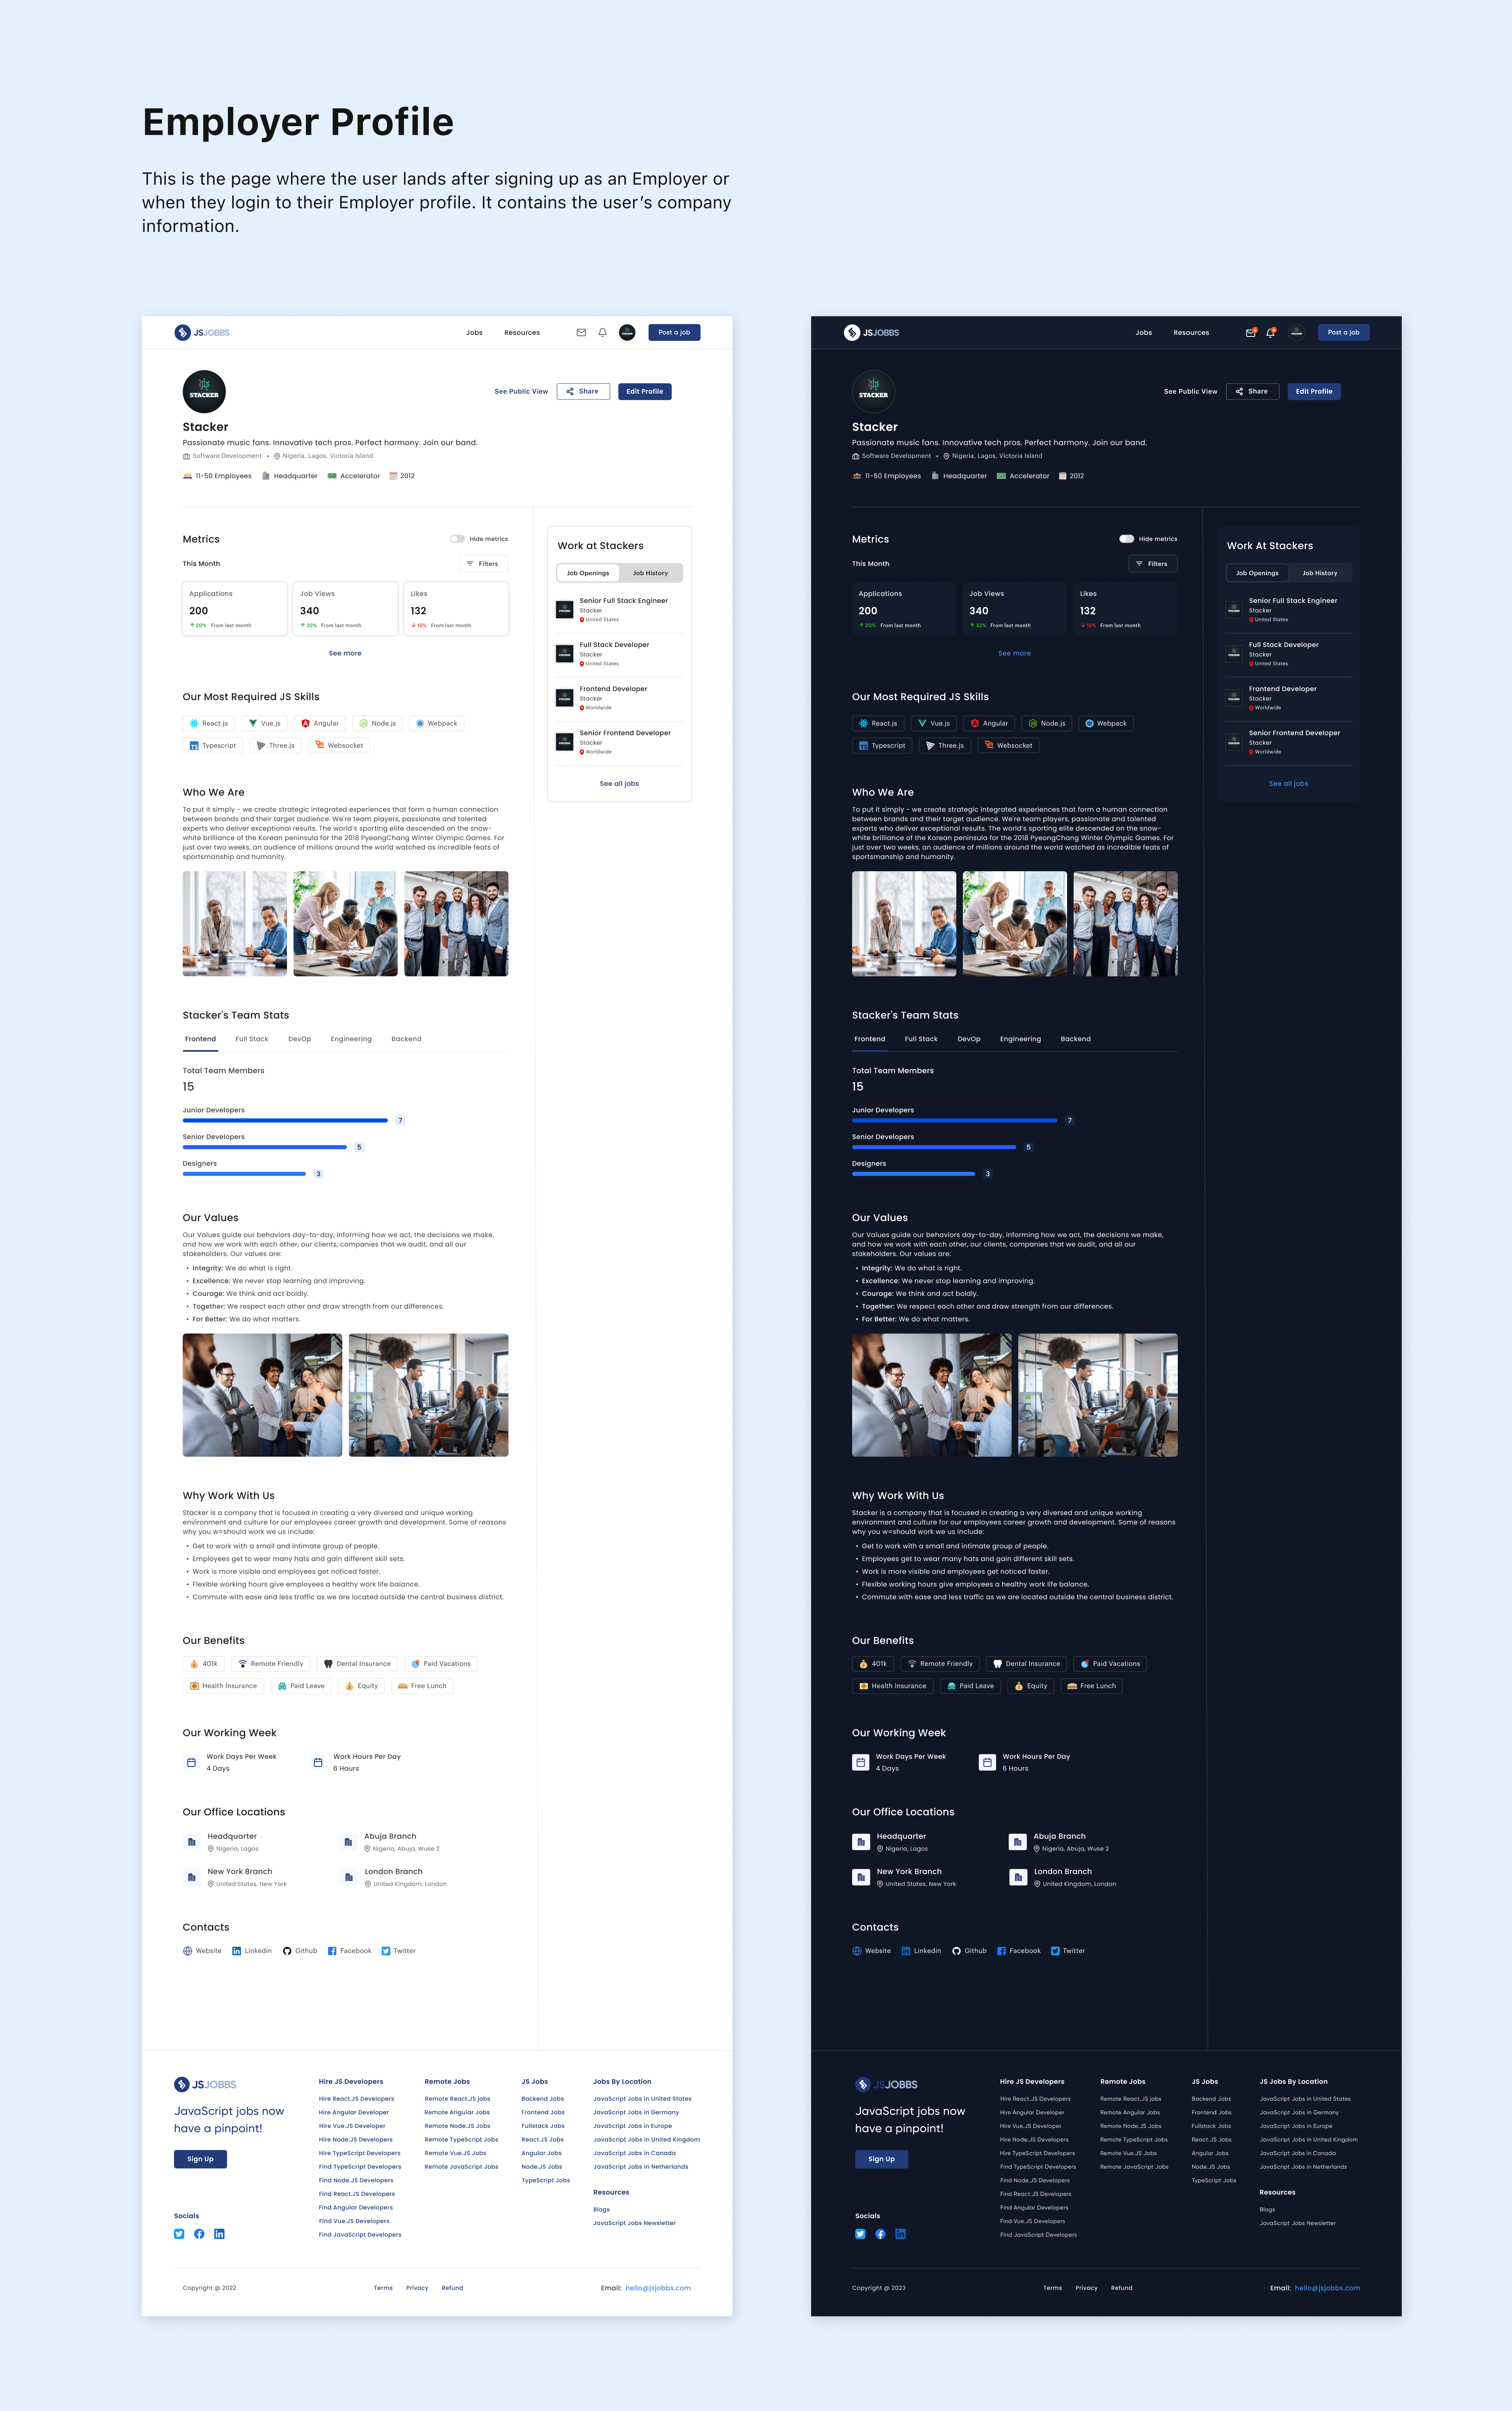The image size is (1512, 2411).
Task: Click the Twitter social icon in dark-theme footer
Action: tap(860, 2234)
